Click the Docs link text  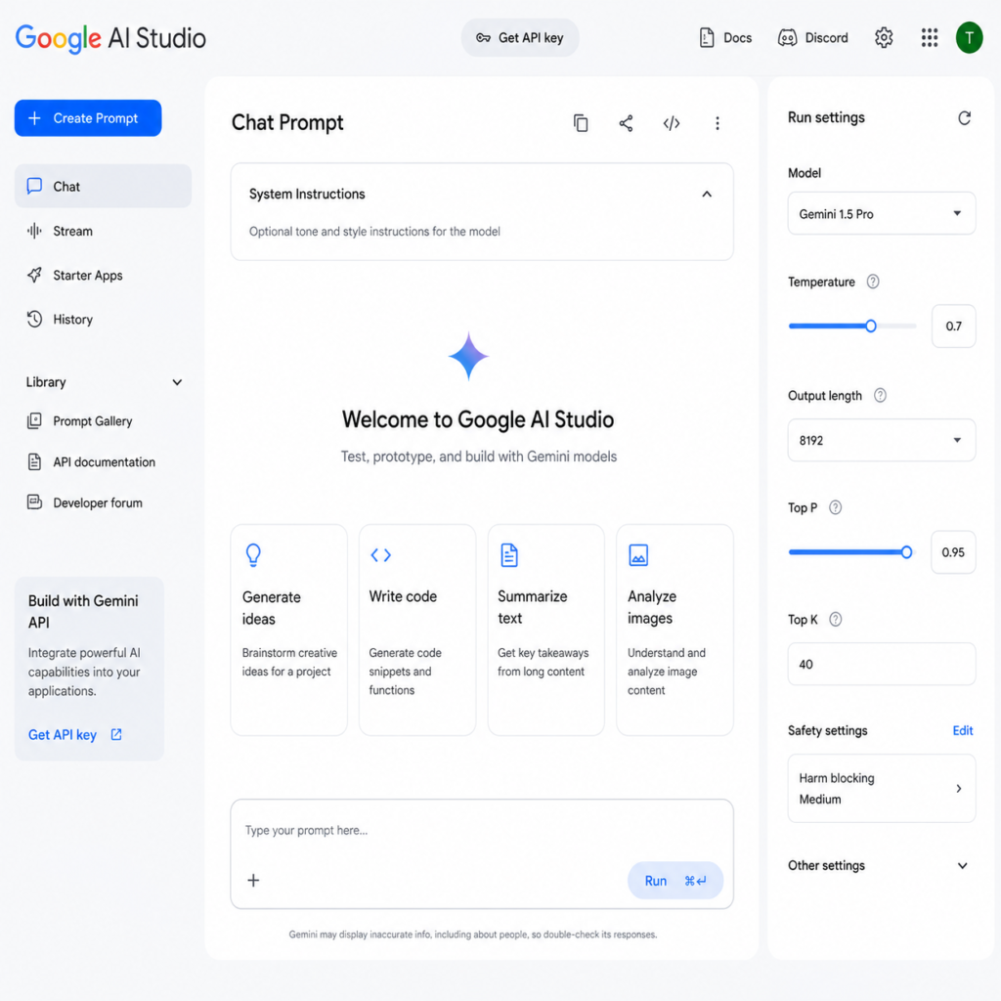click(x=737, y=38)
